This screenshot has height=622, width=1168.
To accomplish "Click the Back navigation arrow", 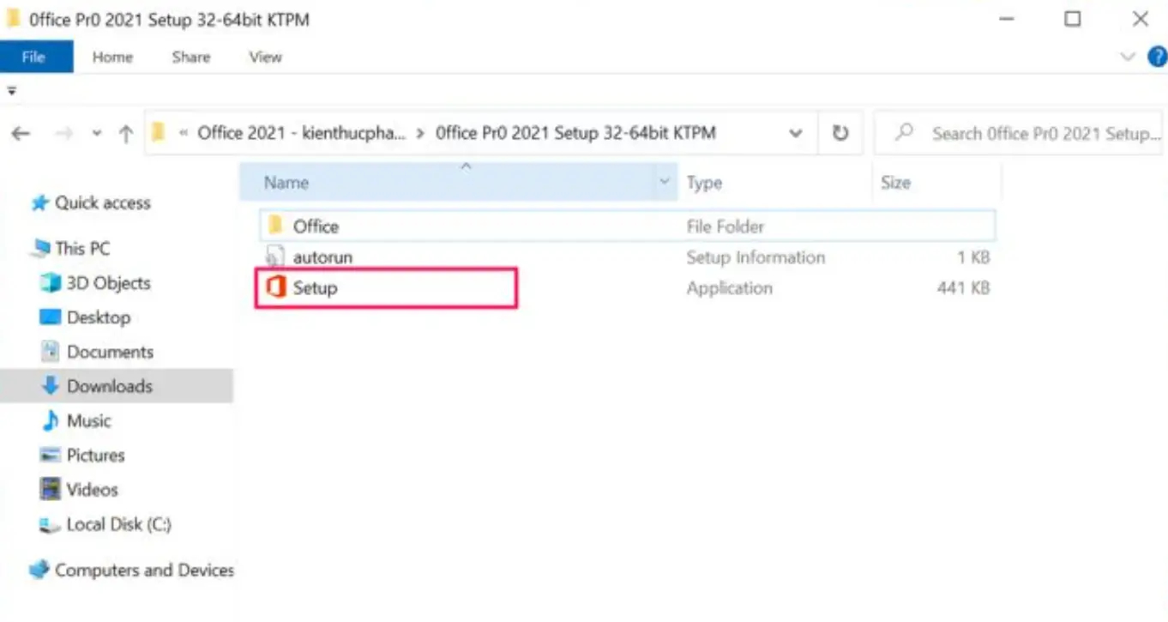I will coord(21,133).
